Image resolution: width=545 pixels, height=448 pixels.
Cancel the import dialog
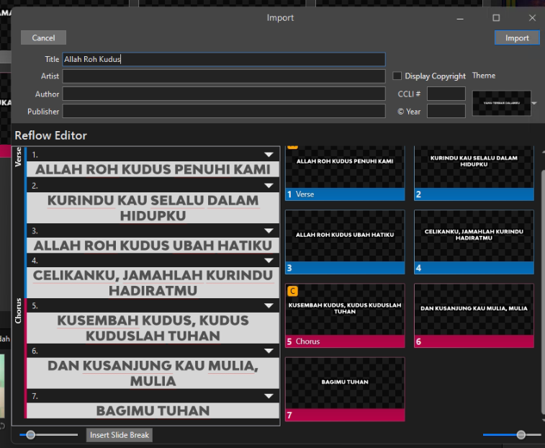pos(43,38)
